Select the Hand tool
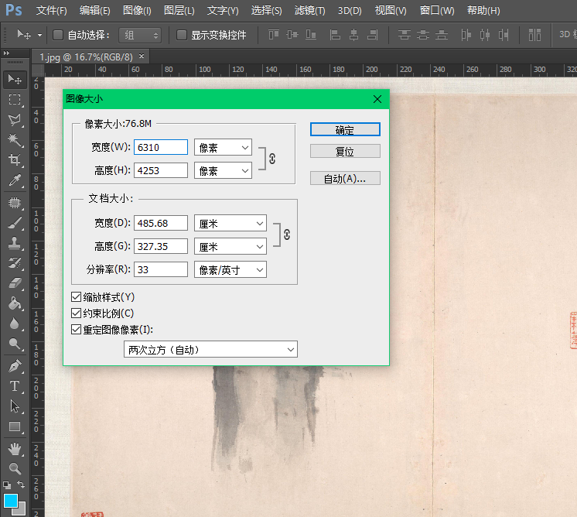Viewport: 577px width, 517px height. click(x=15, y=449)
